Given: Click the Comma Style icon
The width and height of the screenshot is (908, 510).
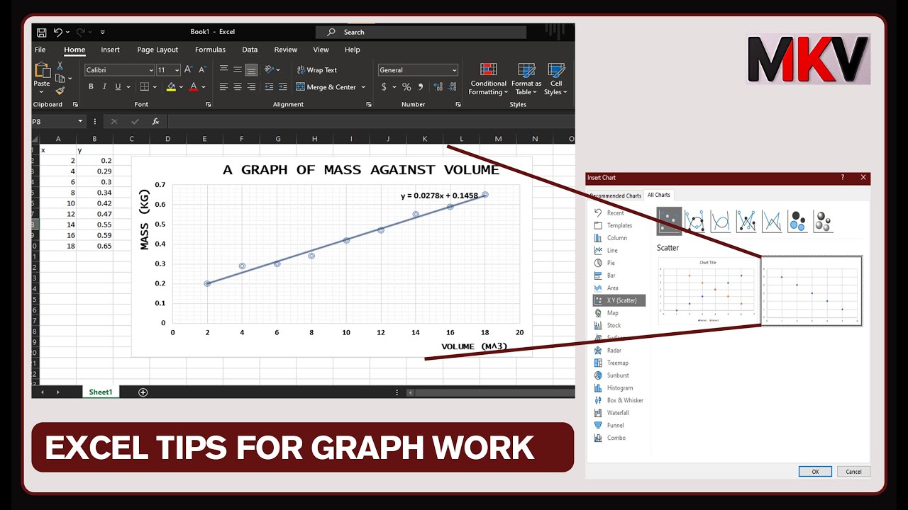Looking at the screenshot, I should click(x=421, y=86).
